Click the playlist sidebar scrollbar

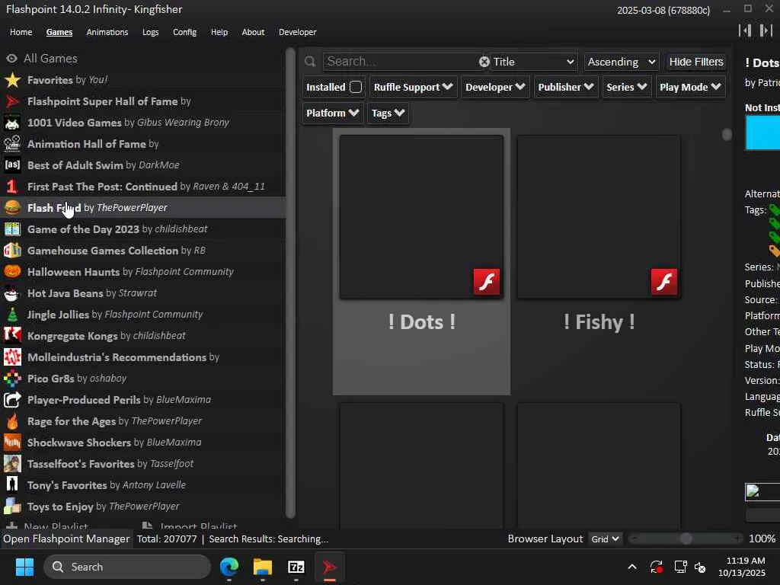tap(290, 283)
